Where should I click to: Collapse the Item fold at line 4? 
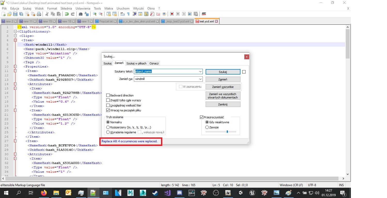click(x=15, y=40)
